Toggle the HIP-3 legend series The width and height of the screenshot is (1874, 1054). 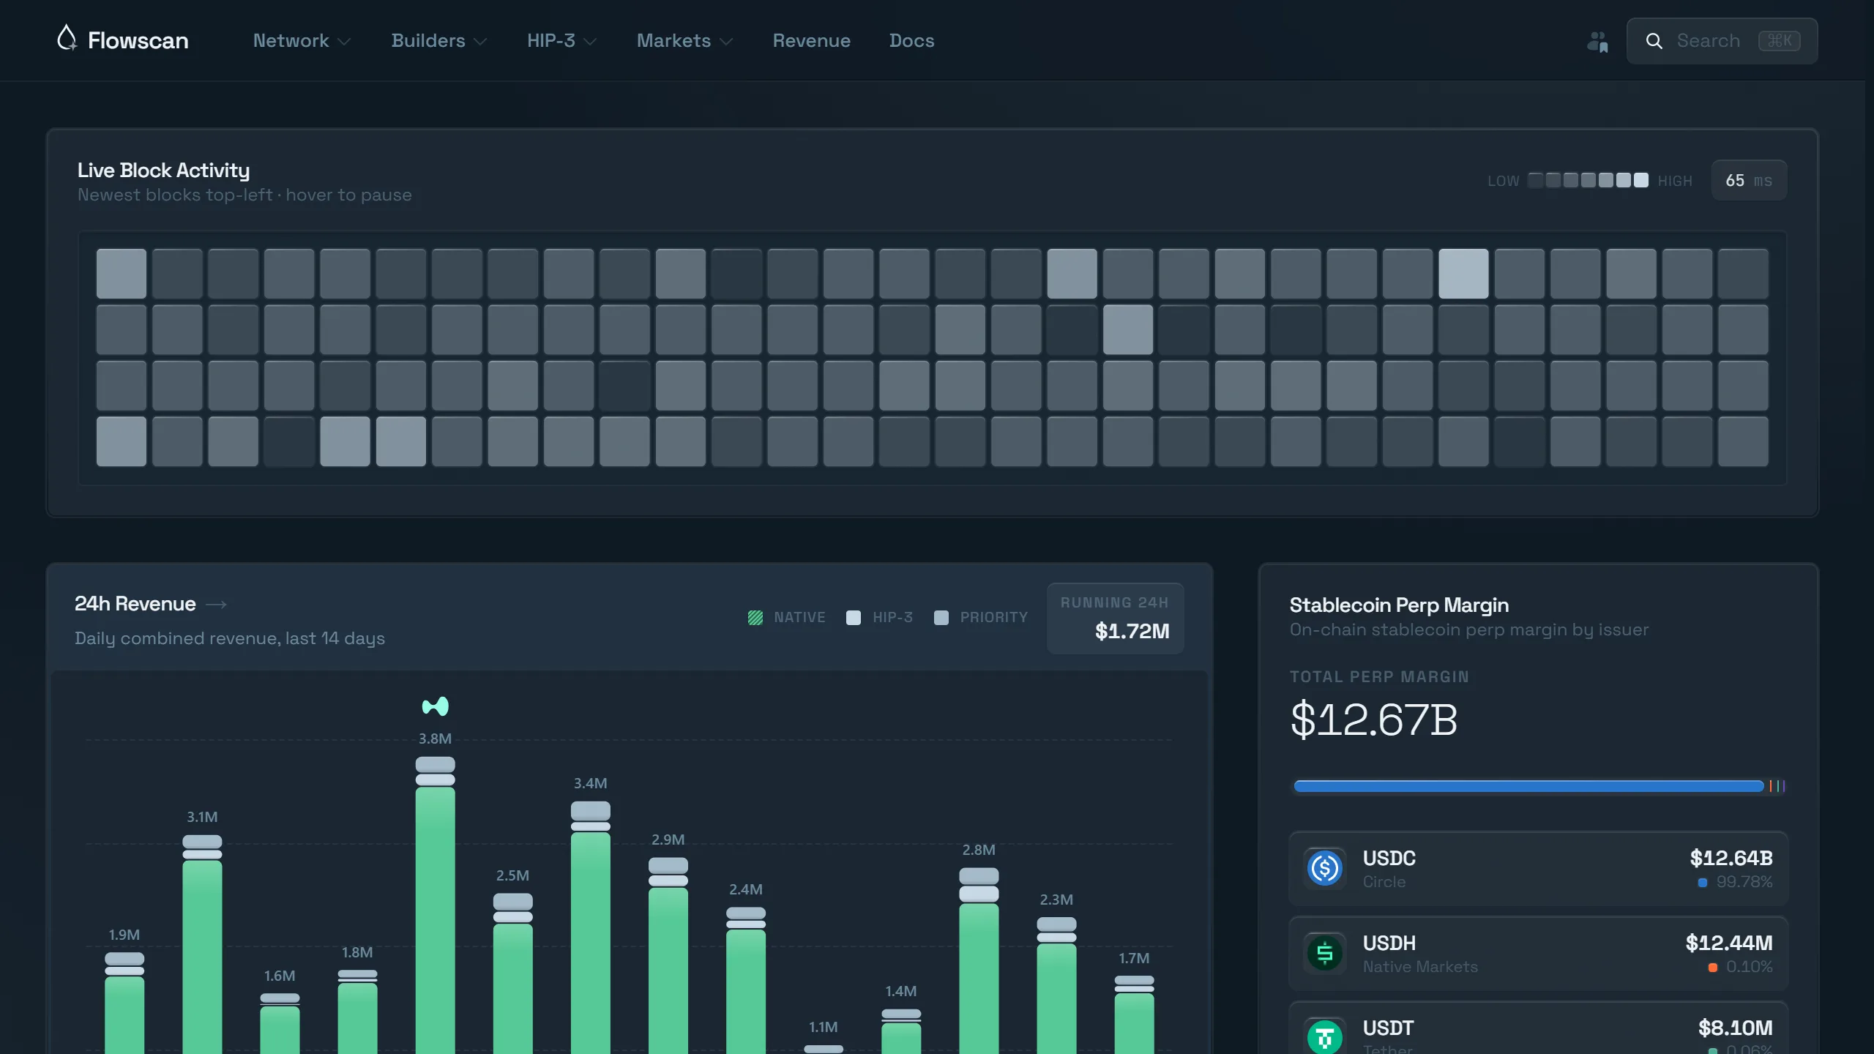click(879, 618)
